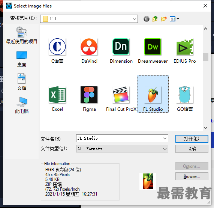Go to 文档 documents location
Image resolution: width=214 pixels, height=208 pixels.
point(22,82)
